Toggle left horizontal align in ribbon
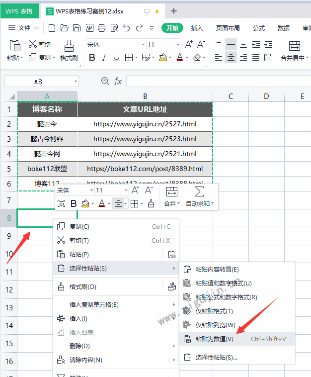Viewport: 311px width, 377px height. pos(218,58)
